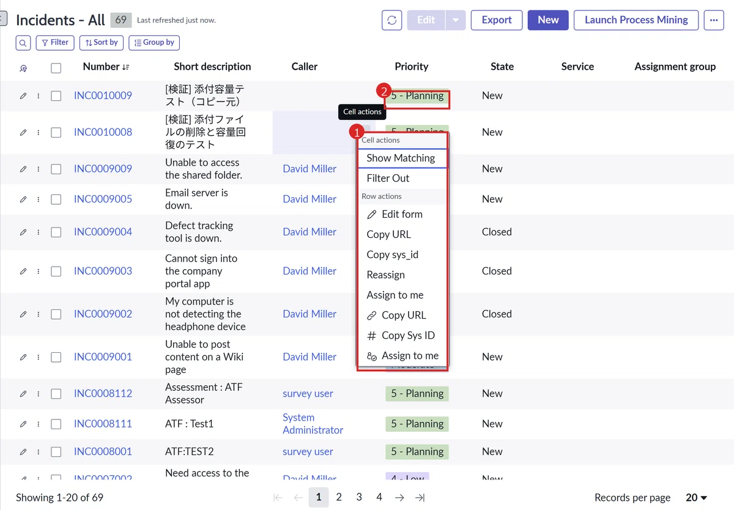The image size is (734, 510).
Task: Click the 5 - Planning badge for INC0008112
Action: [417, 394]
